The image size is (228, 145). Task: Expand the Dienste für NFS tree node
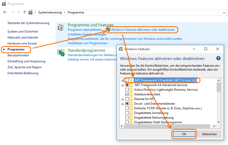pyautogui.click(x=123, y=99)
